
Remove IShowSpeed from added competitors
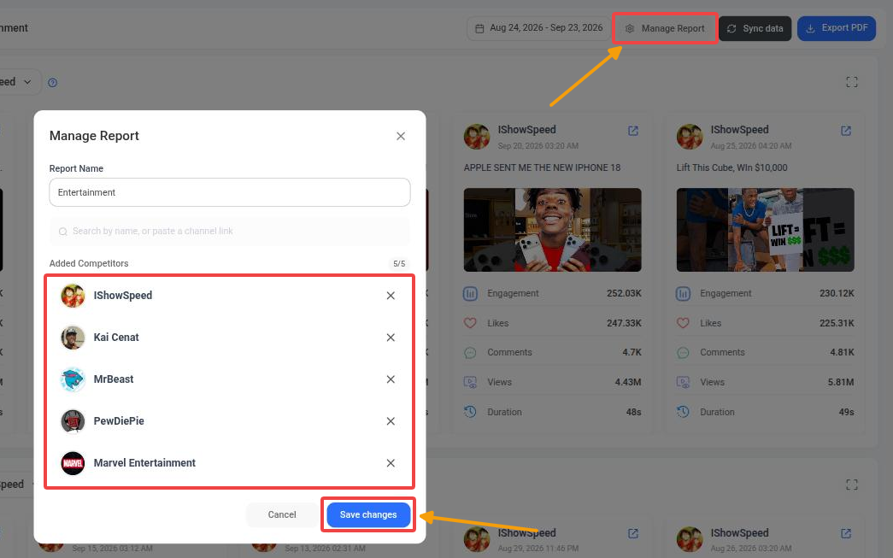click(x=391, y=296)
